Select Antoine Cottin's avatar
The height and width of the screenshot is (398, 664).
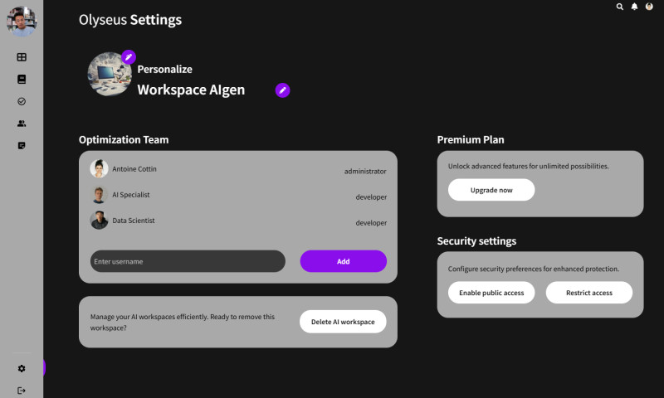click(x=99, y=169)
